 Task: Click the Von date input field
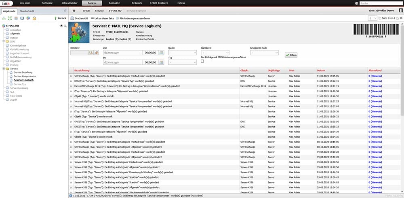pyautogui.click(x=122, y=52)
